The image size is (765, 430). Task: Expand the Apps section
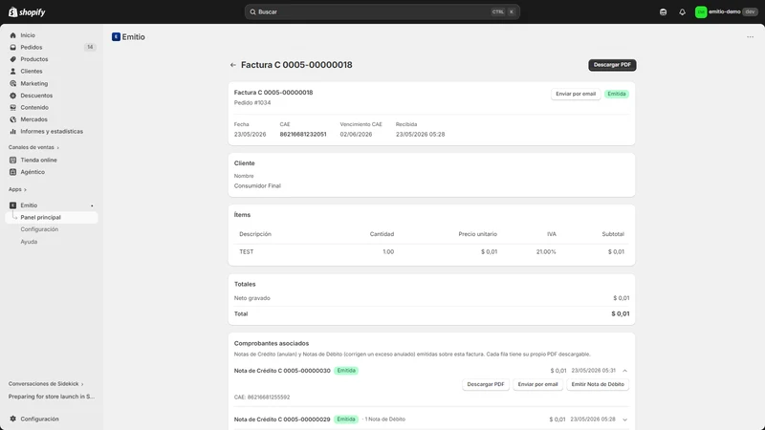(x=17, y=189)
